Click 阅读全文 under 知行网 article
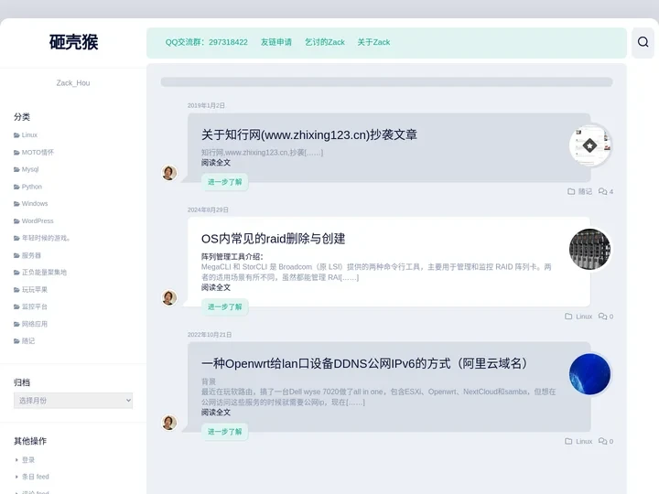This screenshot has height=494, width=659. (x=216, y=163)
